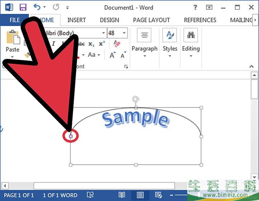The image size is (259, 201).
Task: Open Word Help question mark
Action: 195,7
